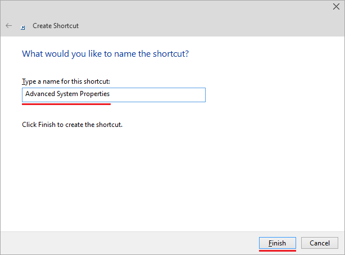Close the Create Shortcut dialog window
Viewport: 345px width, 255px height.
point(336,7)
